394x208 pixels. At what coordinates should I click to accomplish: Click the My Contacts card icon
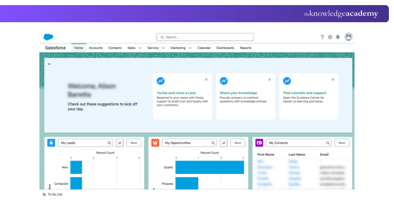point(259,143)
